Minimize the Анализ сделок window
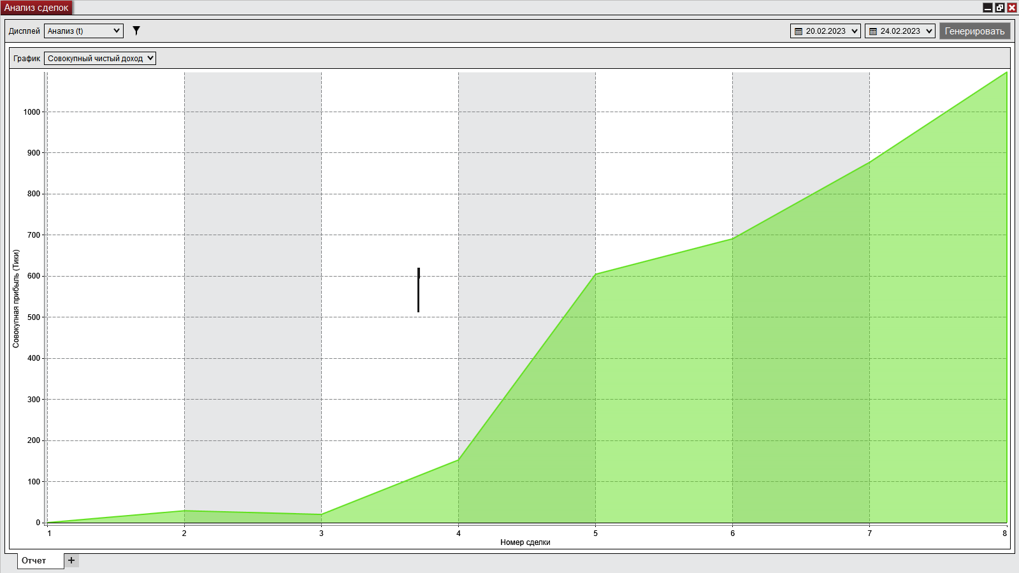Screen dimensions: 1019x573 click(x=988, y=8)
